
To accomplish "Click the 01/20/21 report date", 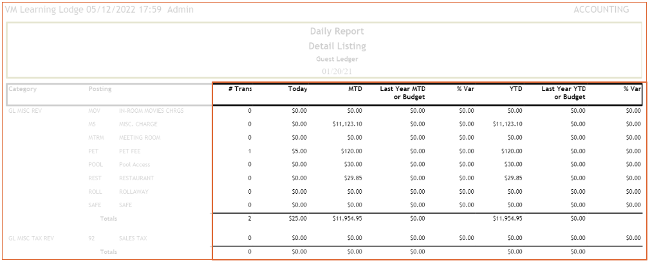I will click(x=337, y=71).
